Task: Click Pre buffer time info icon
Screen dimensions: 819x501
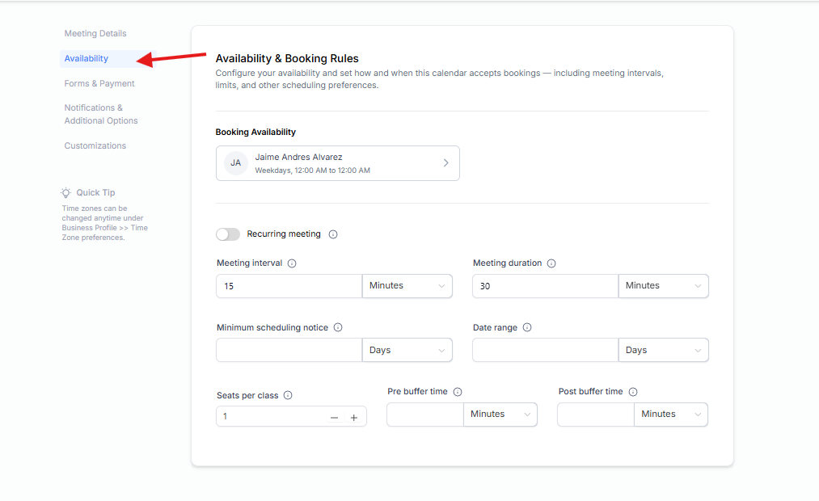Action: tap(458, 392)
